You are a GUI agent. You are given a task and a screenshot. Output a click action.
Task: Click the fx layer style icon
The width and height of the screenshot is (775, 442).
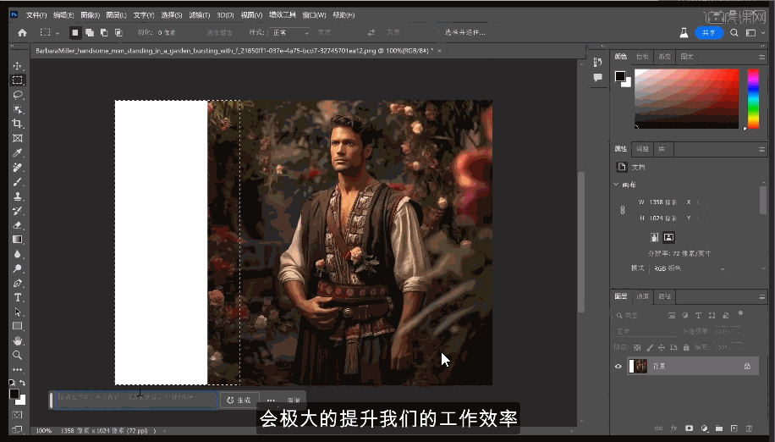click(673, 428)
